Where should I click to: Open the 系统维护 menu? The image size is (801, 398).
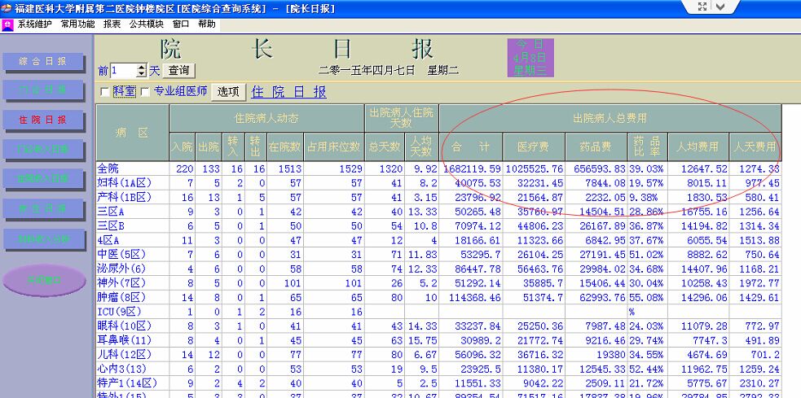click(x=34, y=24)
